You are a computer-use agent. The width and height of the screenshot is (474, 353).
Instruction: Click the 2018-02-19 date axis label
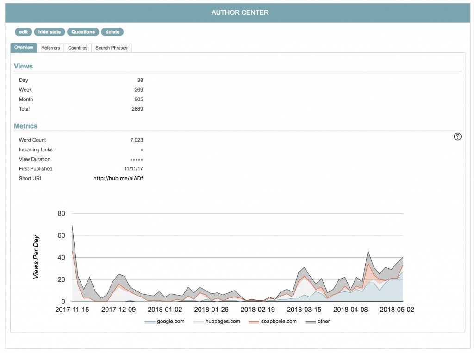pos(257,310)
